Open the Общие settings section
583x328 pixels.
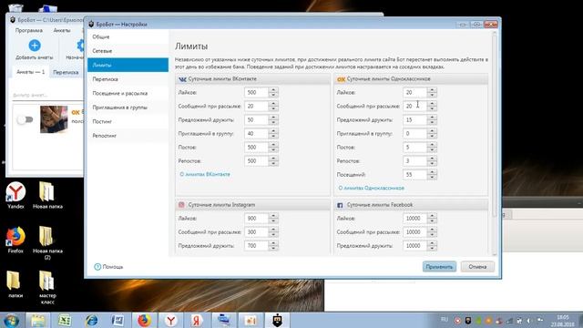click(x=128, y=36)
